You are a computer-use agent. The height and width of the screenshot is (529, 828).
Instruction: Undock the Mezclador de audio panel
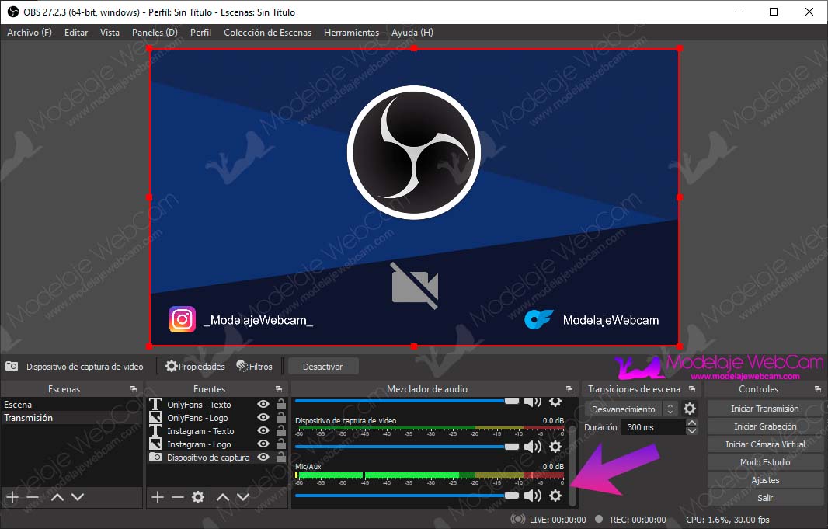click(x=573, y=389)
